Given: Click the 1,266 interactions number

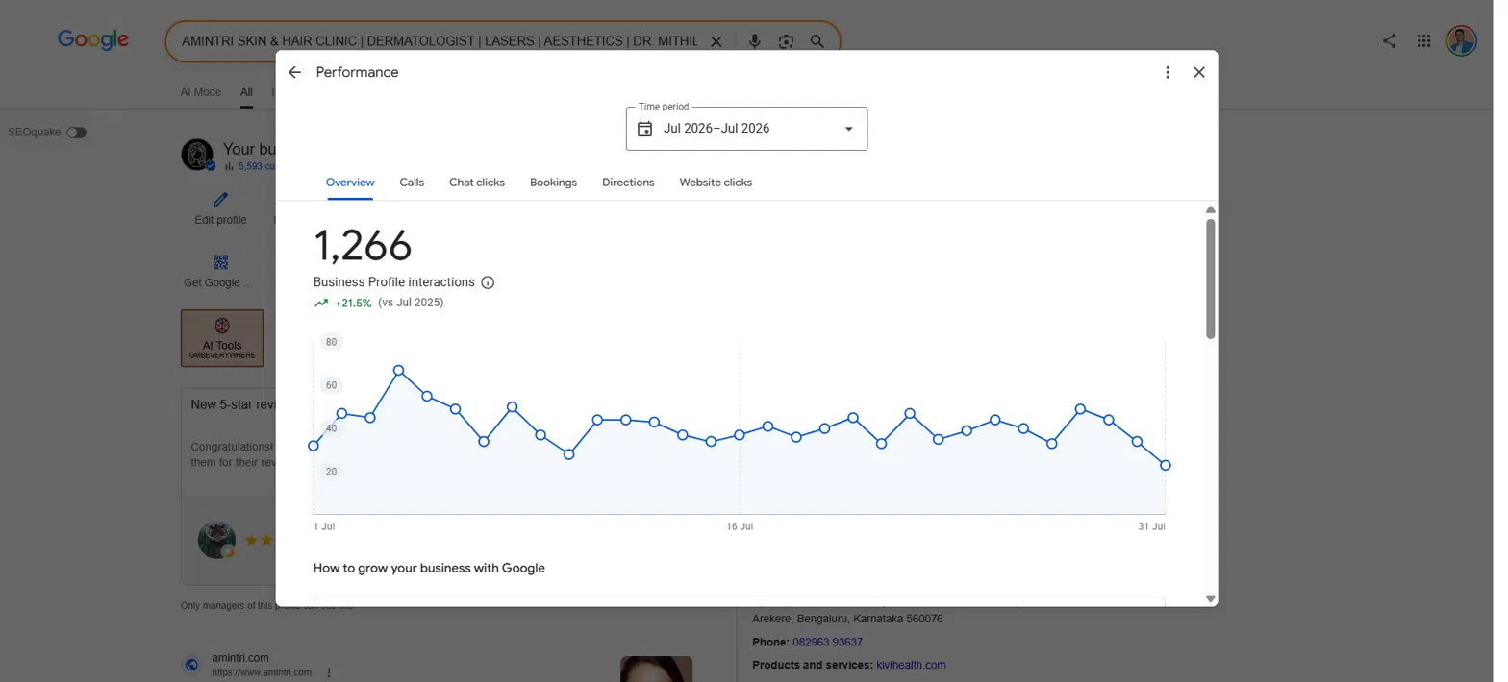Looking at the screenshot, I should pos(363,246).
